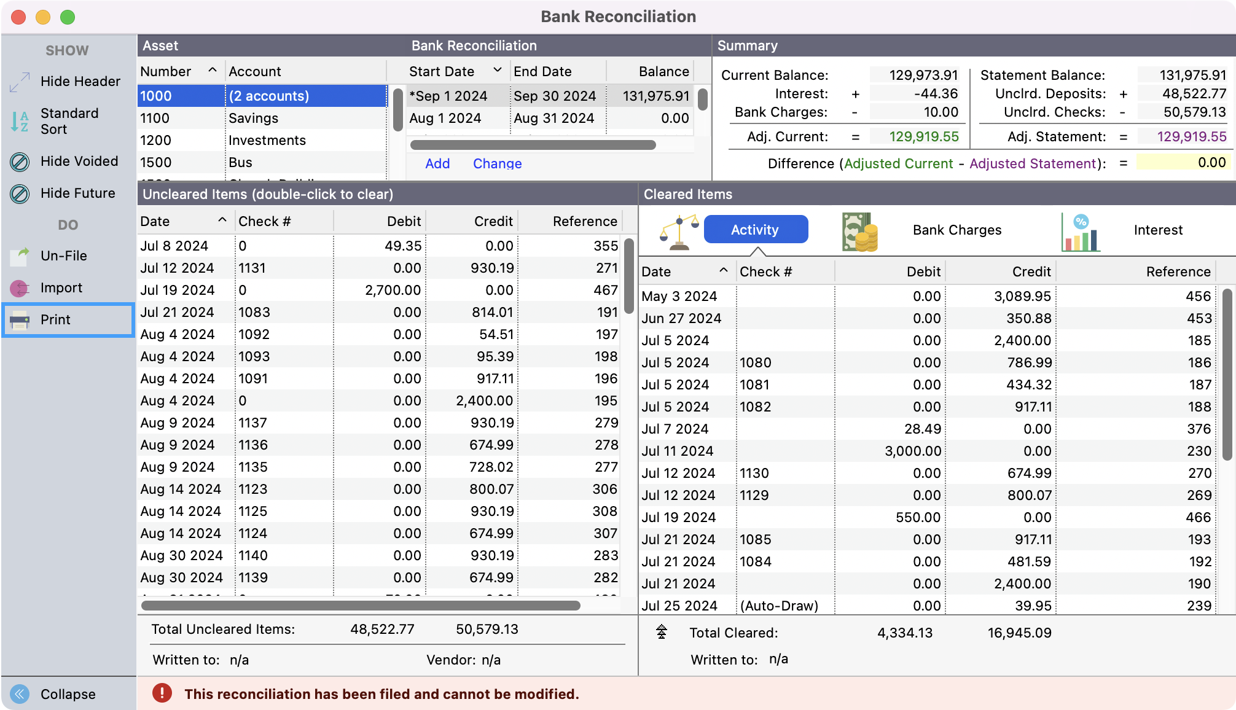
Task: Click the balance scale Activity icon
Action: coord(679,232)
